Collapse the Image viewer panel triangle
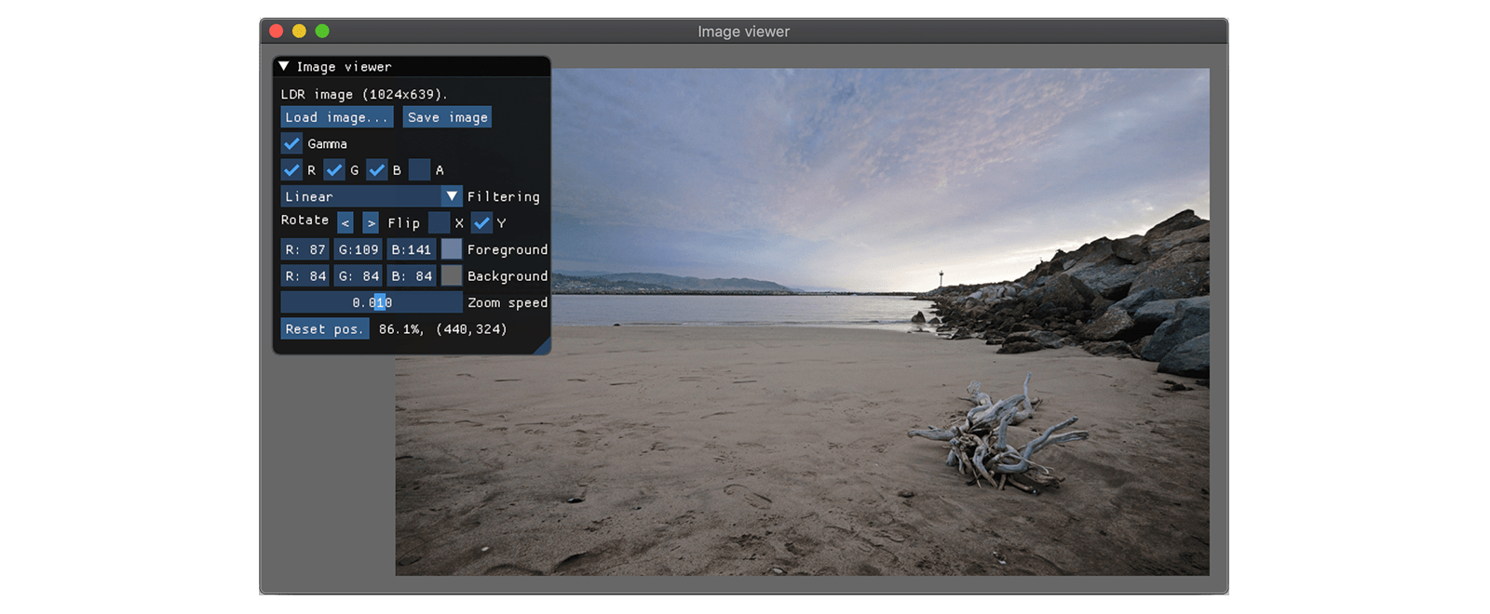Viewport: 1490px width, 614px height. pyautogui.click(x=284, y=66)
